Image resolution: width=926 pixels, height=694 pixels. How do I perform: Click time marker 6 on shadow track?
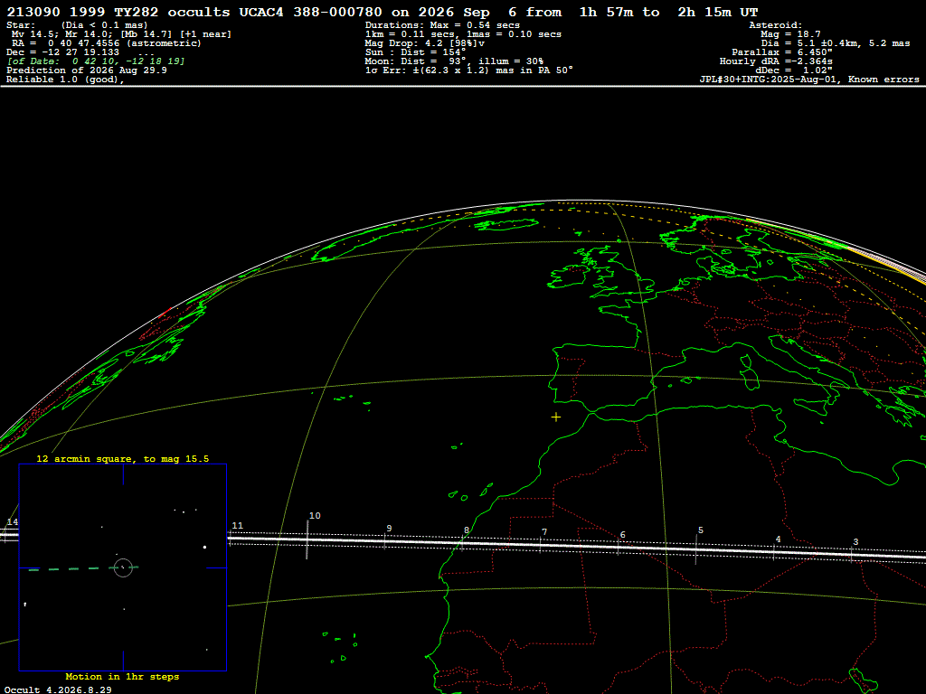tap(622, 535)
